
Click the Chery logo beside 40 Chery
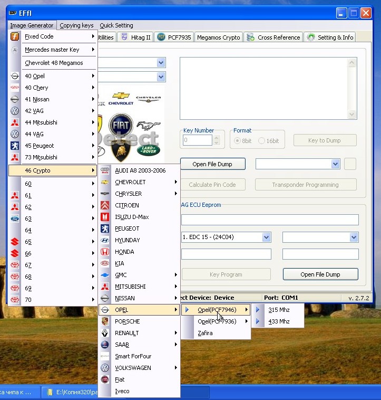coord(15,88)
